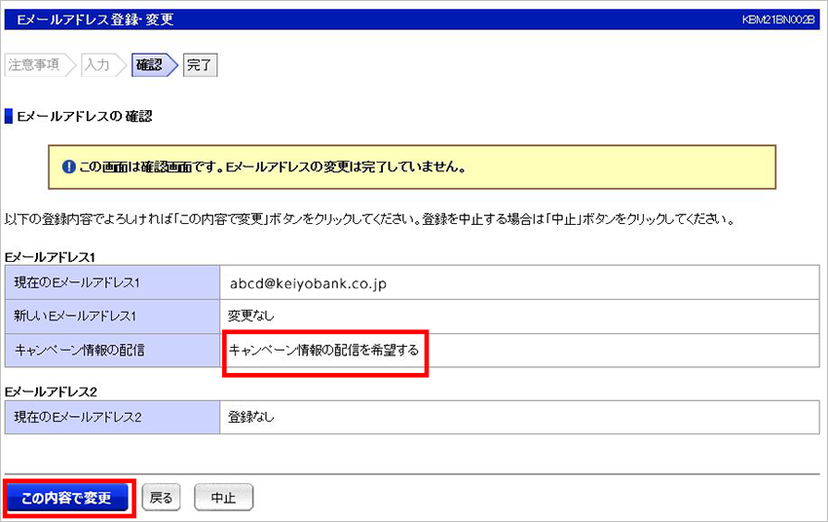The image size is (828, 522).
Task: Select the 注意事項 step in the progress bar
Action: (33, 65)
